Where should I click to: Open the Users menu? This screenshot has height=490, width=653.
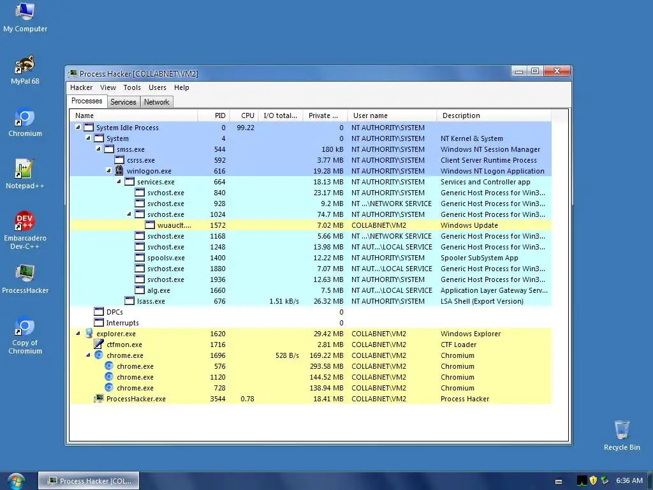158,87
